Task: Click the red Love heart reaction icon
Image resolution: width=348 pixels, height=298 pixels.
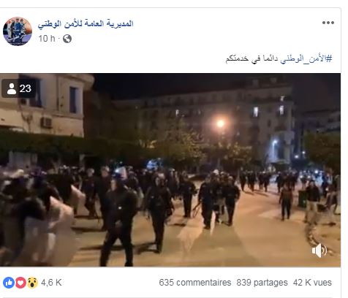Action: 20,283
